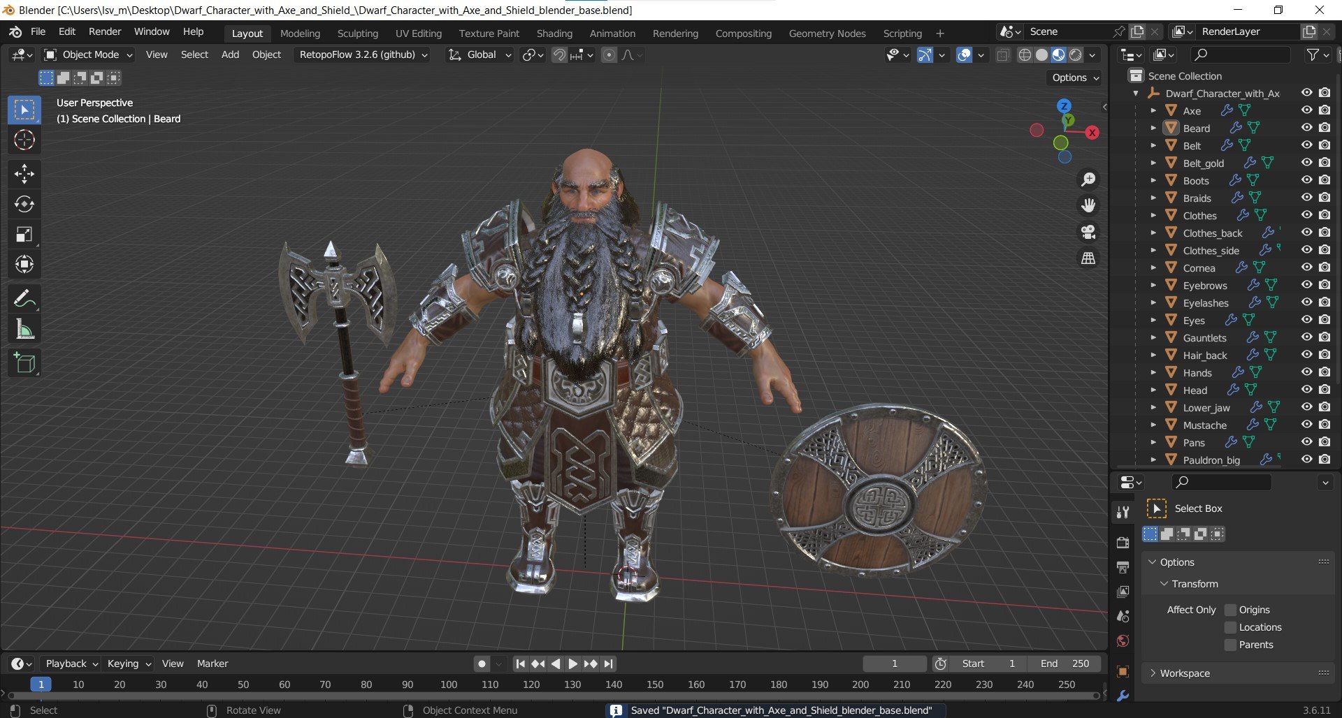Image resolution: width=1342 pixels, height=718 pixels.
Task: Open the Modifiers wrench properties tab
Action: tap(1123, 696)
